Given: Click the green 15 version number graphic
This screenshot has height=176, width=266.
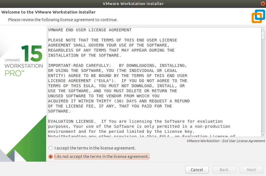Looking at the screenshot, I should pyautogui.click(x=32, y=53).
